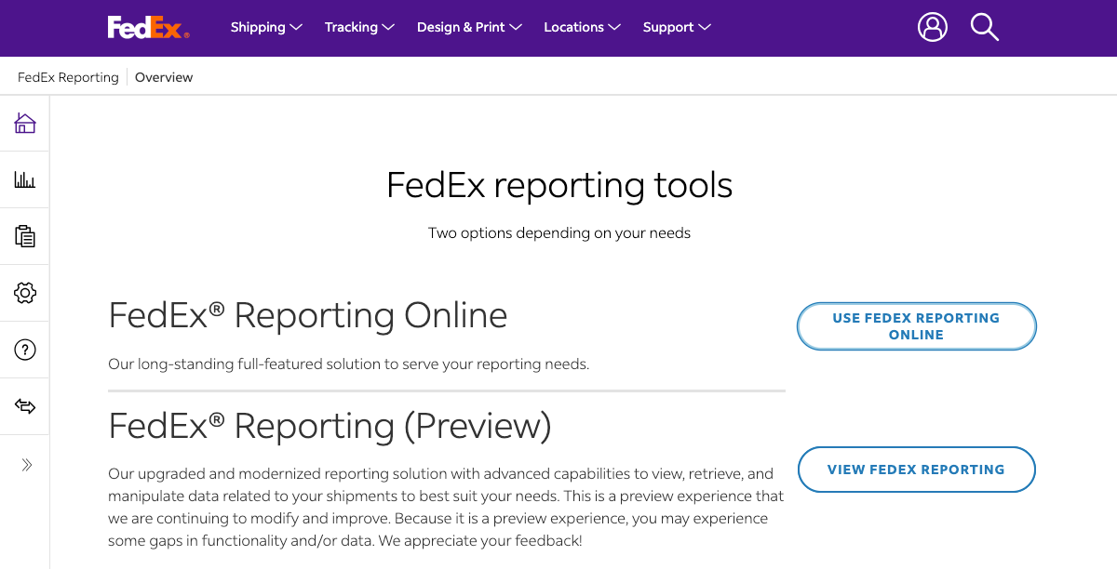Go to the sidebar home icon
This screenshot has height=569, width=1117.
[25, 123]
